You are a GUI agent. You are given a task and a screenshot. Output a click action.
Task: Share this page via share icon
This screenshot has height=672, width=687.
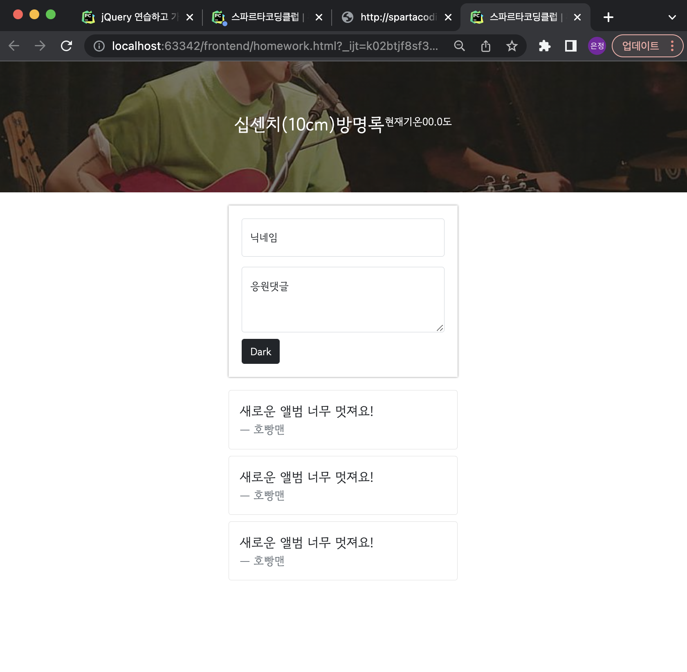coord(486,46)
